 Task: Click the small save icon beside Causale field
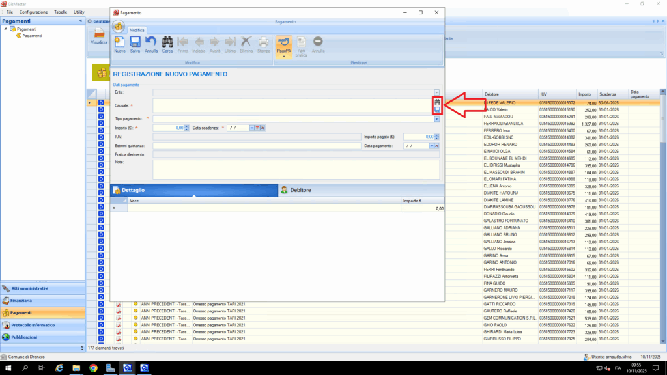438,110
